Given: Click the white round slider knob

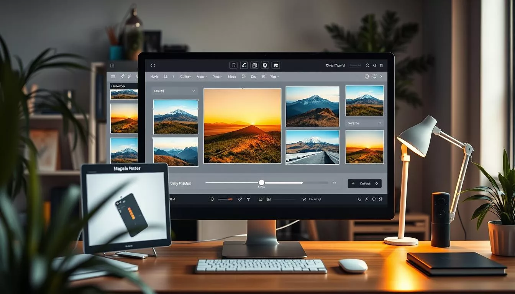Looking at the screenshot, I should (262, 183).
